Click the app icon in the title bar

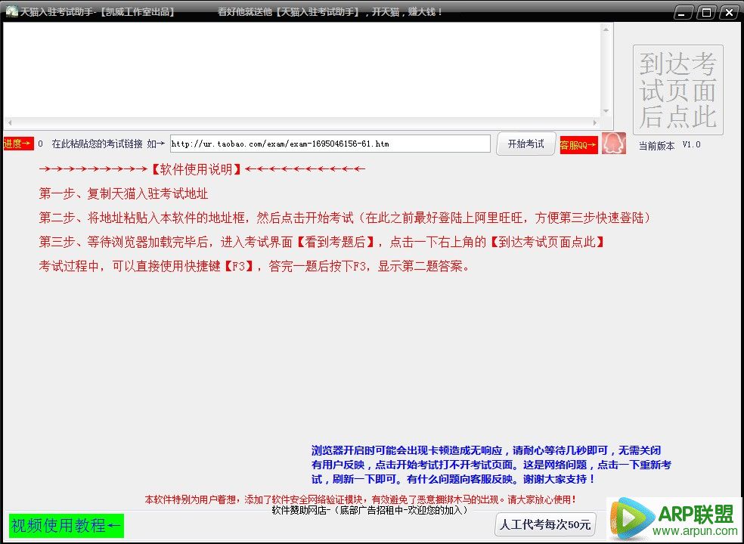pyautogui.click(x=11, y=11)
